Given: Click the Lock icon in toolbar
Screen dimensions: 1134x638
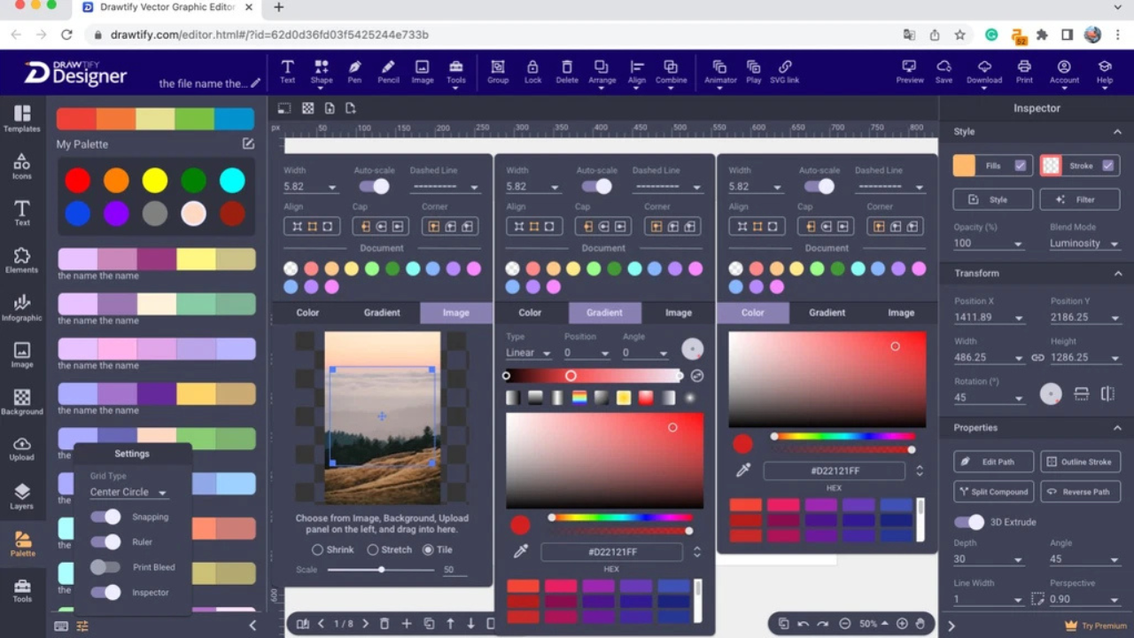Looking at the screenshot, I should coord(532,72).
